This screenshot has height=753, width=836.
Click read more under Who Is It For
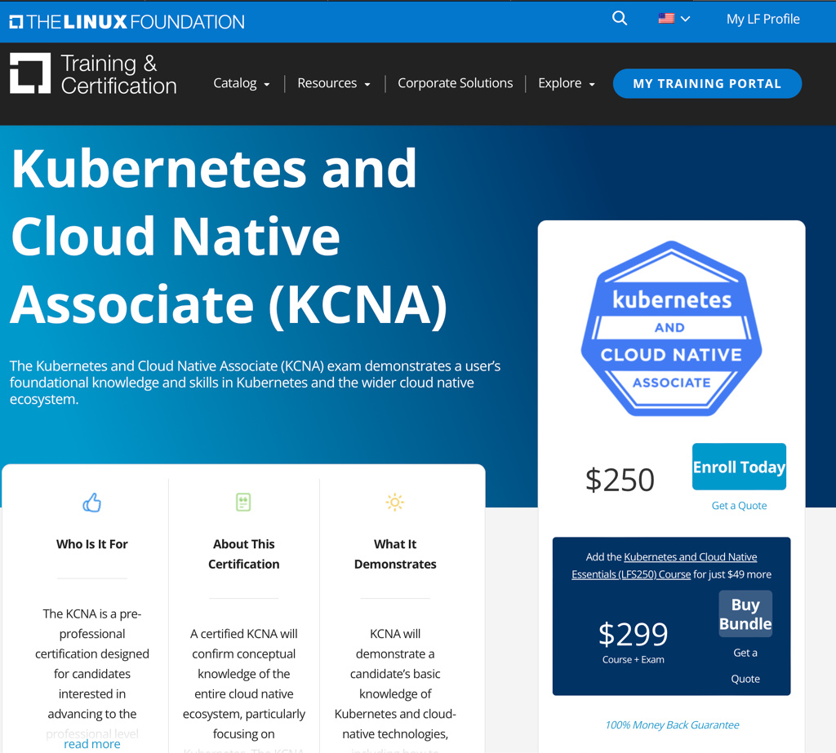click(91, 744)
